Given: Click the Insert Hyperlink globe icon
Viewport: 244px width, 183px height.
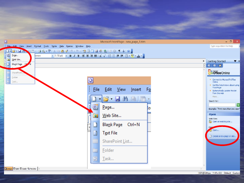Looking at the screenshot, I should point(105,51).
